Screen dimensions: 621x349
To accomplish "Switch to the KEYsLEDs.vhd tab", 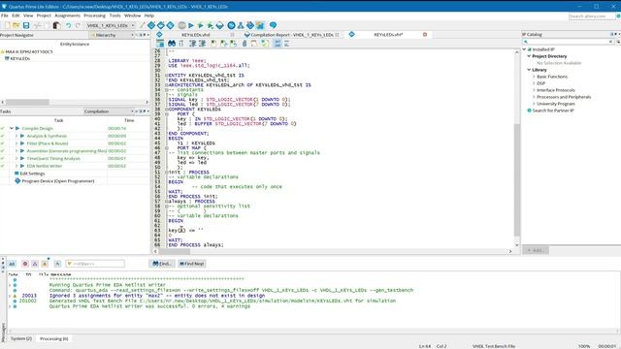I will [x=196, y=35].
